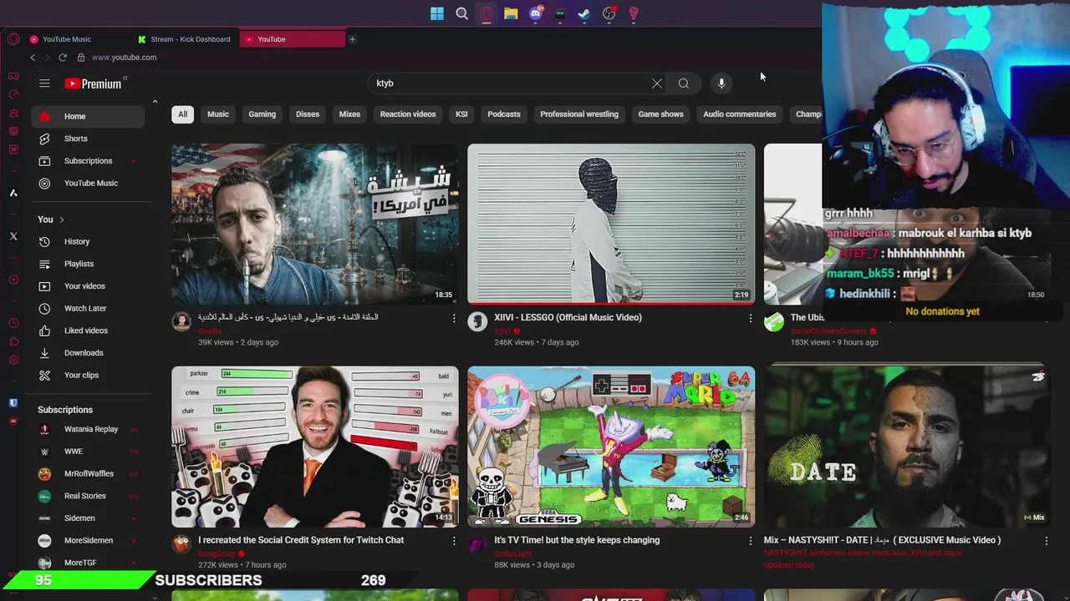Open options menu for NASTYSHIT DATE mix

coord(1046,541)
